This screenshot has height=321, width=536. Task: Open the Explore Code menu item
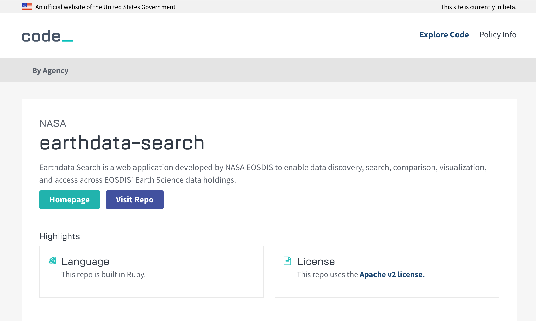(444, 35)
